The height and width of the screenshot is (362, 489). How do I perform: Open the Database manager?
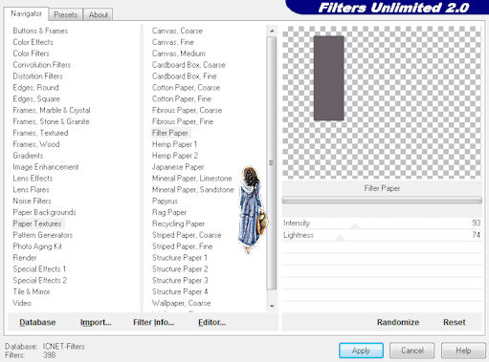click(37, 322)
